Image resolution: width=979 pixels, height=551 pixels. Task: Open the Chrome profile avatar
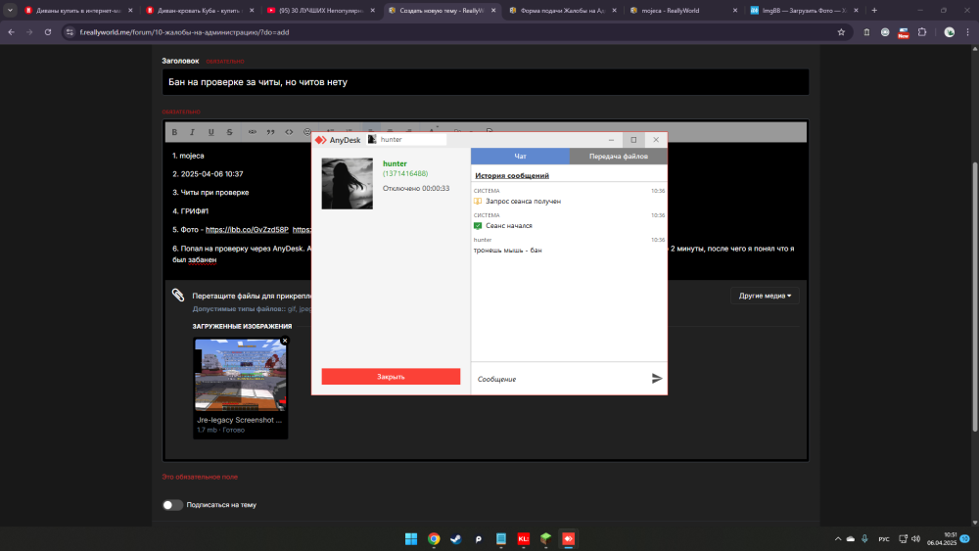click(x=949, y=32)
